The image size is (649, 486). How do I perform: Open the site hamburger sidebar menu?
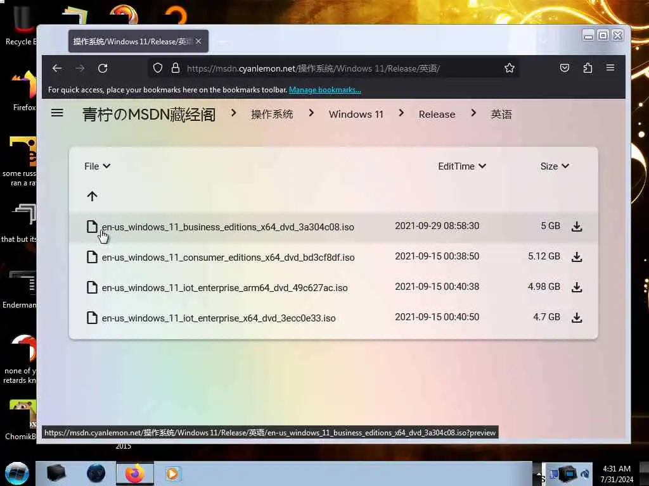(x=57, y=113)
